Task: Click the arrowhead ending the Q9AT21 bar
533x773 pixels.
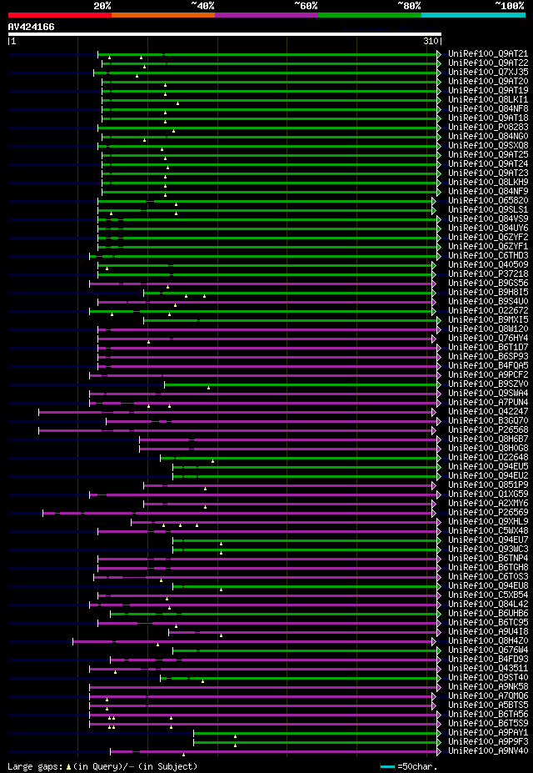Action: coord(439,53)
